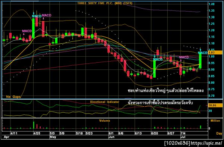
Task: Select the 1.35 price axis label
Action: click(211, 11)
